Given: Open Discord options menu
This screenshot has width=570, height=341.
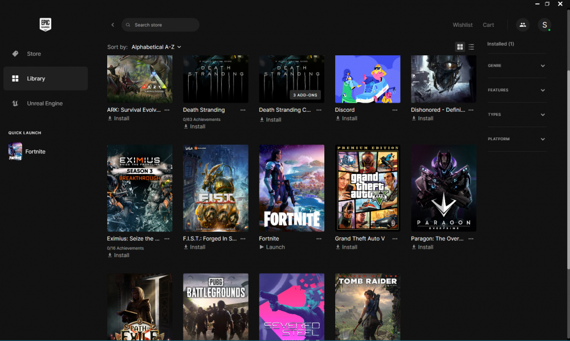Looking at the screenshot, I should 395,110.
